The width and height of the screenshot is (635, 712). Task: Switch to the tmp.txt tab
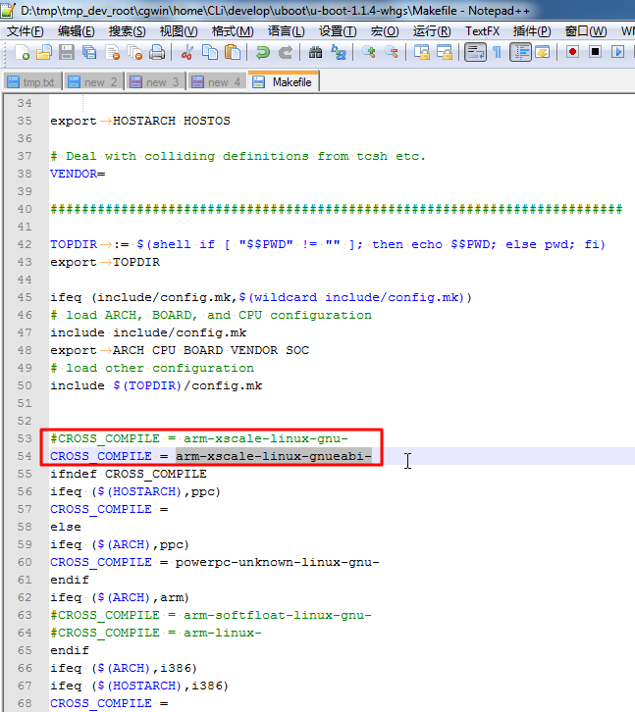coord(32,82)
